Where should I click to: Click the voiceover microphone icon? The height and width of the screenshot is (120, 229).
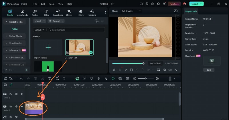click(x=99, y=78)
